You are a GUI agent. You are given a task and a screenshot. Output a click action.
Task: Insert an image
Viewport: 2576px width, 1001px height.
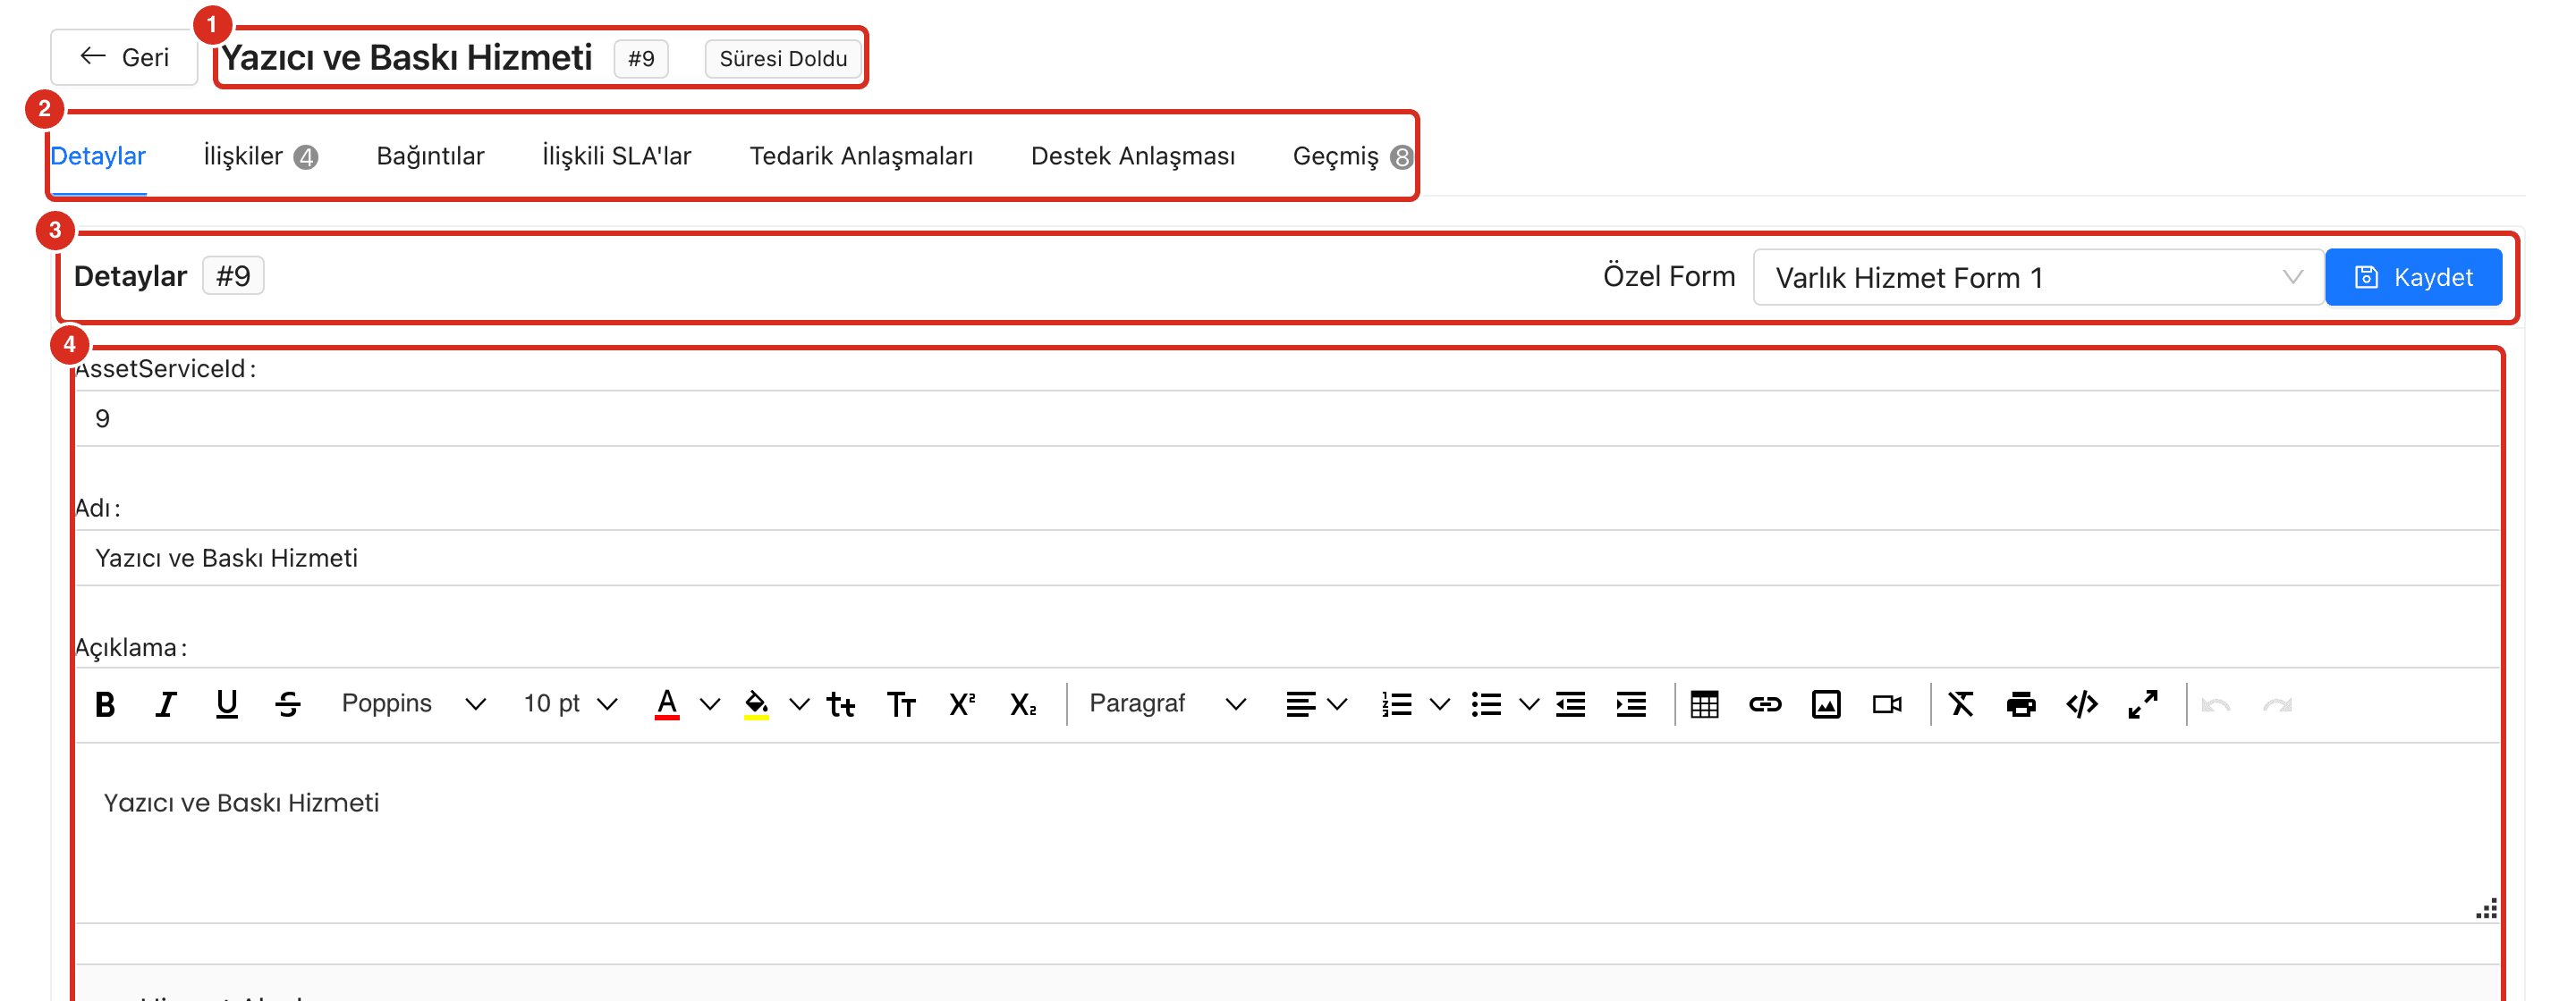(x=1826, y=704)
